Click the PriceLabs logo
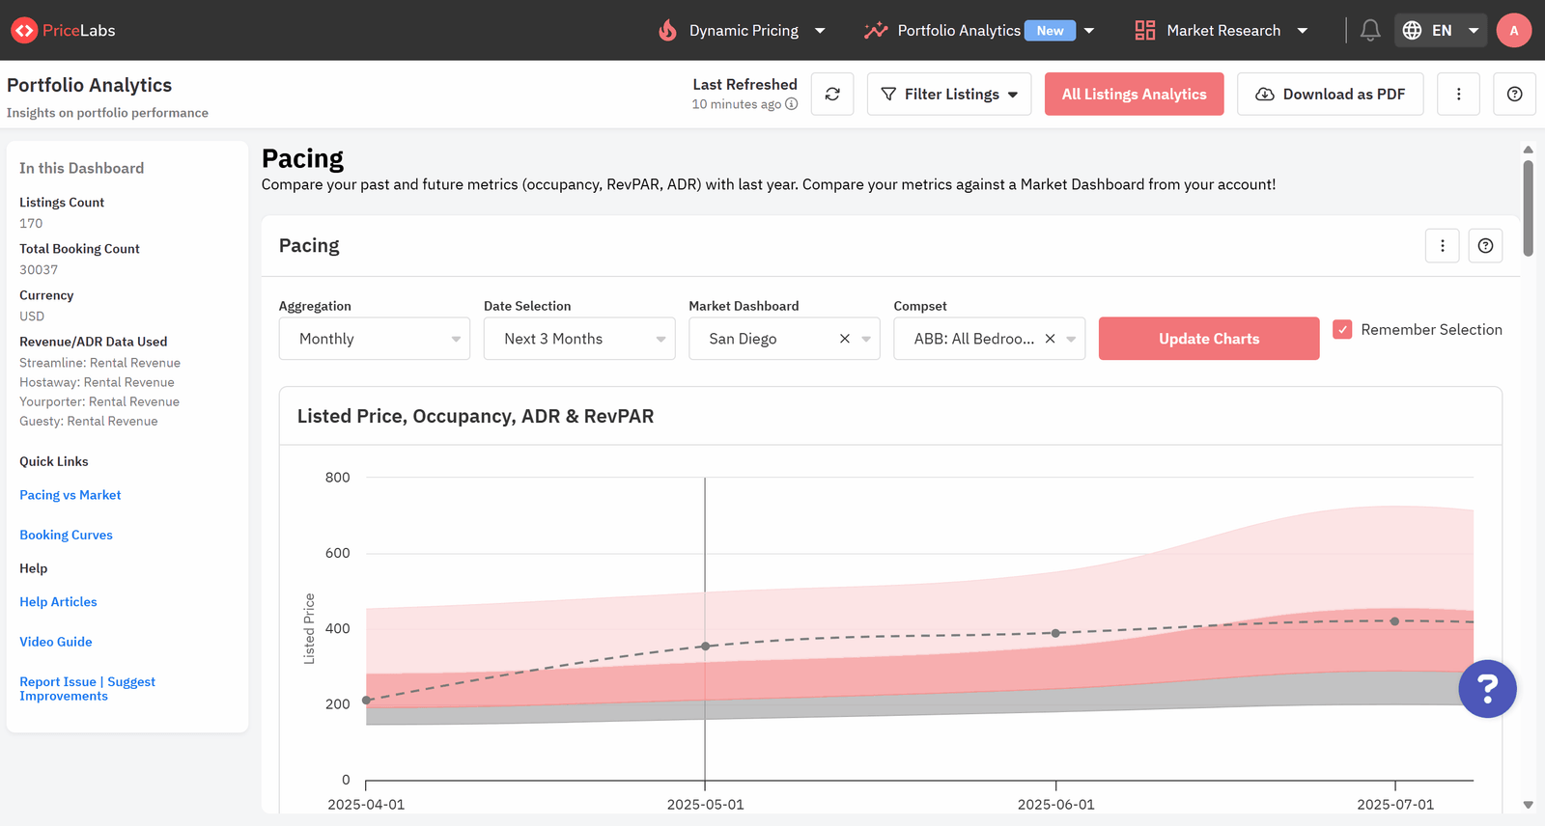This screenshot has height=826, width=1545. pyautogui.click(x=63, y=30)
